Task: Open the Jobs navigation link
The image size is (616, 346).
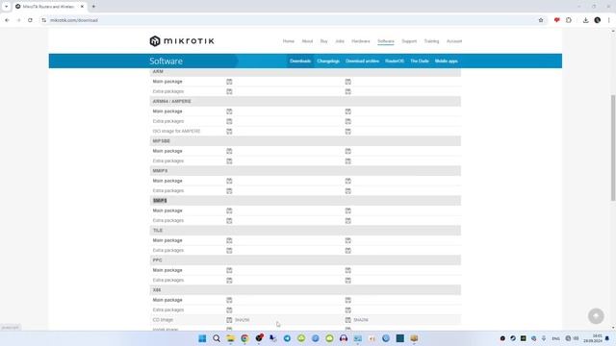Action: [x=340, y=41]
